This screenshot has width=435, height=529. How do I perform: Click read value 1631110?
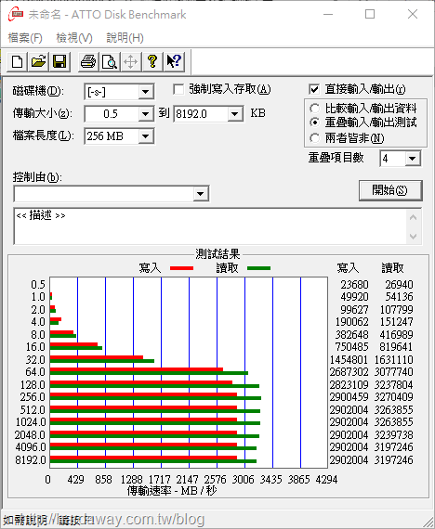pyautogui.click(x=394, y=360)
